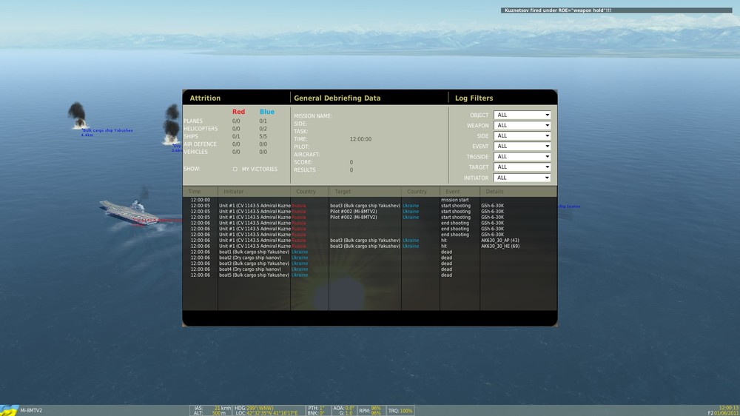The image size is (740, 416).
Task: Click the "hit" event in the AK630_30_HE row
Action: [x=443, y=246]
